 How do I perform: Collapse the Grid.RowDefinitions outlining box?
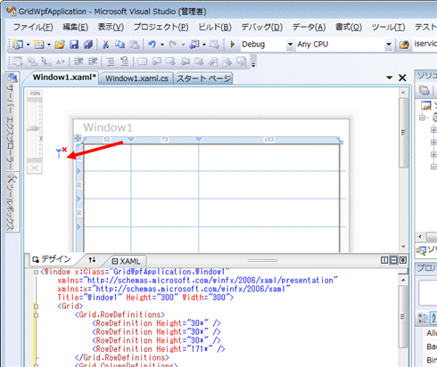coord(36,315)
